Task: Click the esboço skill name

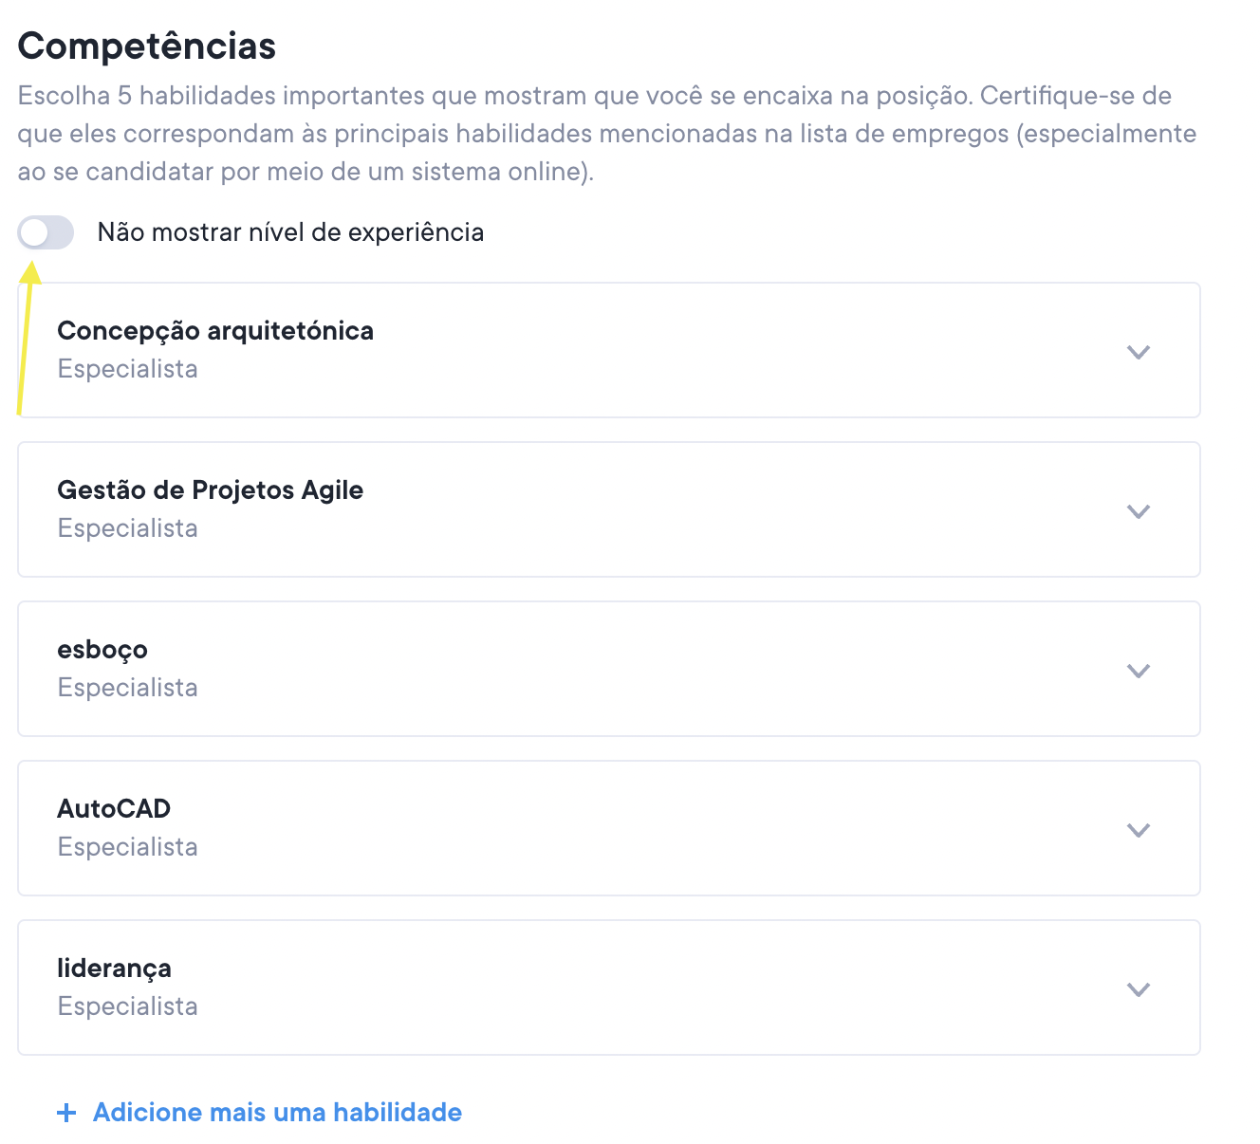Action: pyautogui.click(x=102, y=650)
